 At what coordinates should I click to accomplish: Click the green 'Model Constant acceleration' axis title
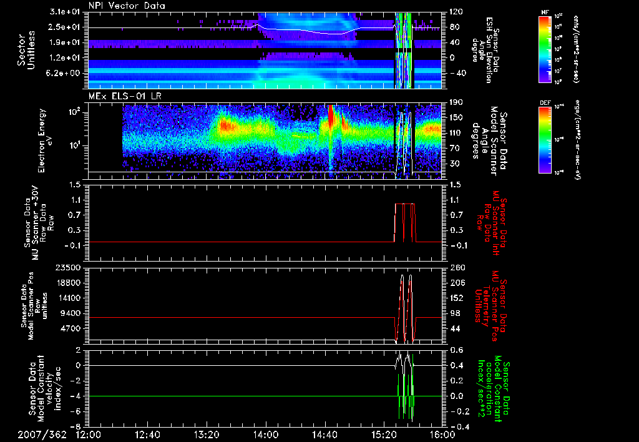pyautogui.click(x=493, y=388)
